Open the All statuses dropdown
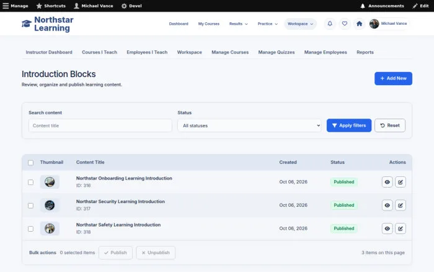This screenshot has height=272, width=434. [249, 125]
